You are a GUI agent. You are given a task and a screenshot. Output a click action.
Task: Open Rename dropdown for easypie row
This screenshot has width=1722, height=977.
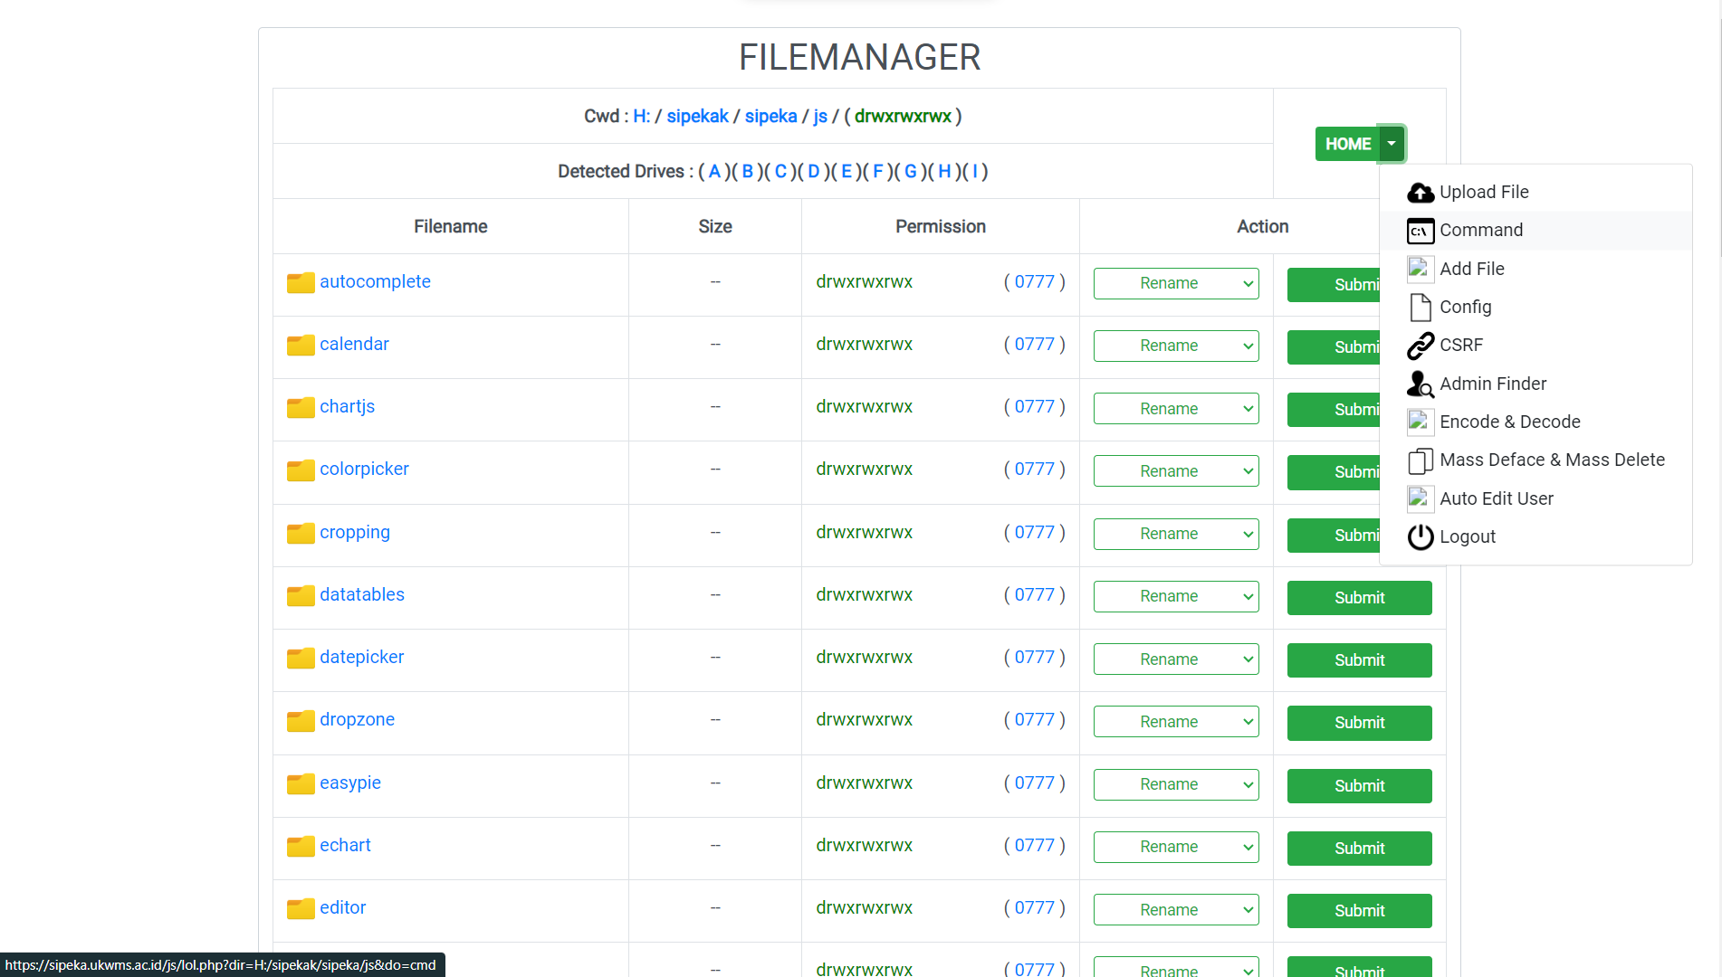[x=1176, y=784]
